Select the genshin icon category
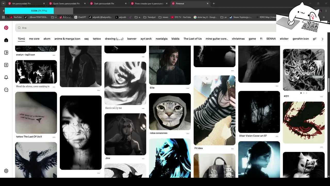The width and height of the screenshot is (330, 186). [301, 39]
